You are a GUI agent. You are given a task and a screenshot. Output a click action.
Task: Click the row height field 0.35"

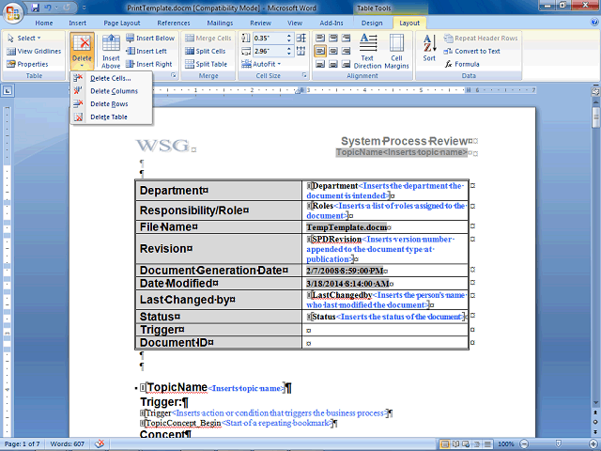(270, 38)
